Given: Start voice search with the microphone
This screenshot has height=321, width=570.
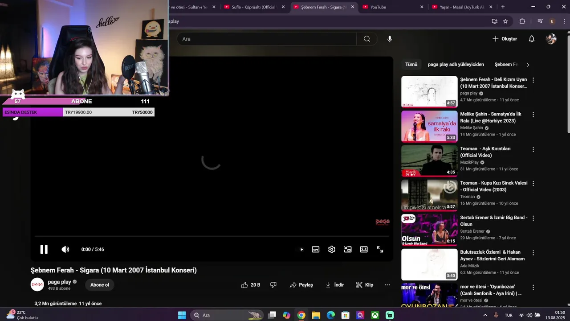Looking at the screenshot, I should pyautogui.click(x=390, y=39).
